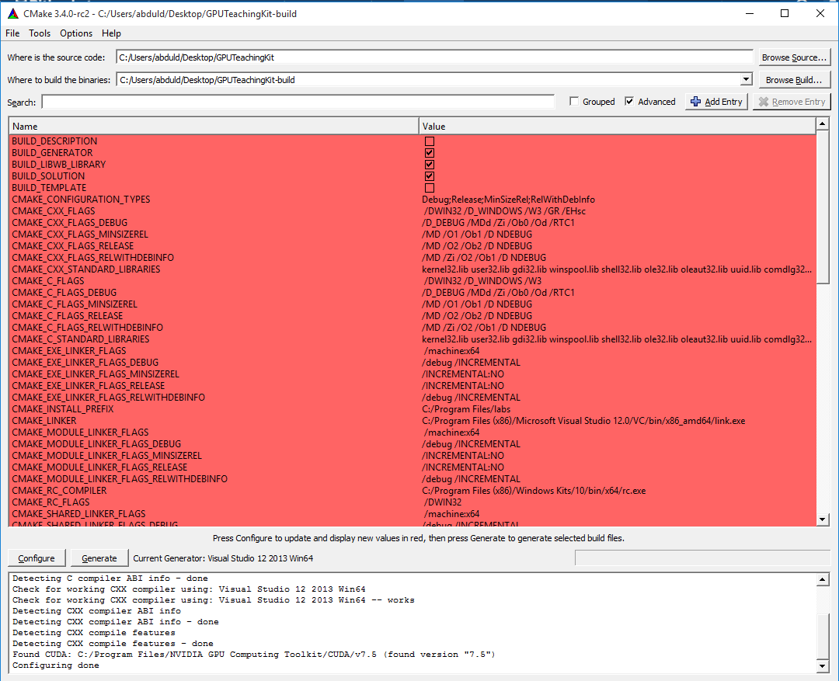Select the CMAKE_CONFIGURATION_TYPES row name
Image resolution: width=839 pixels, height=681 pixels.
[x=81, y=200]
